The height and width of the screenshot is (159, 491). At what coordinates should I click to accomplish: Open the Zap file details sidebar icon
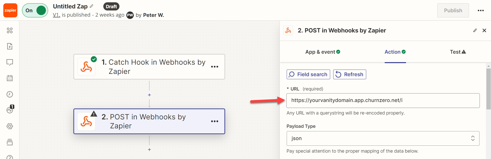10,46
